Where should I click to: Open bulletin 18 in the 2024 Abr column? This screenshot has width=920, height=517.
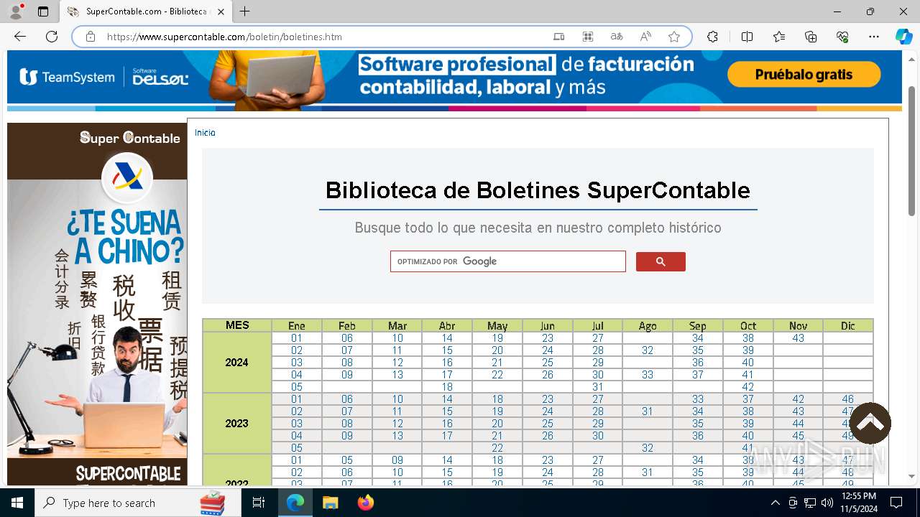tap(447, 387)
